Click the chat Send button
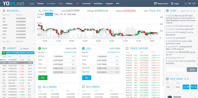198x98 pixels. pos(192,70)
